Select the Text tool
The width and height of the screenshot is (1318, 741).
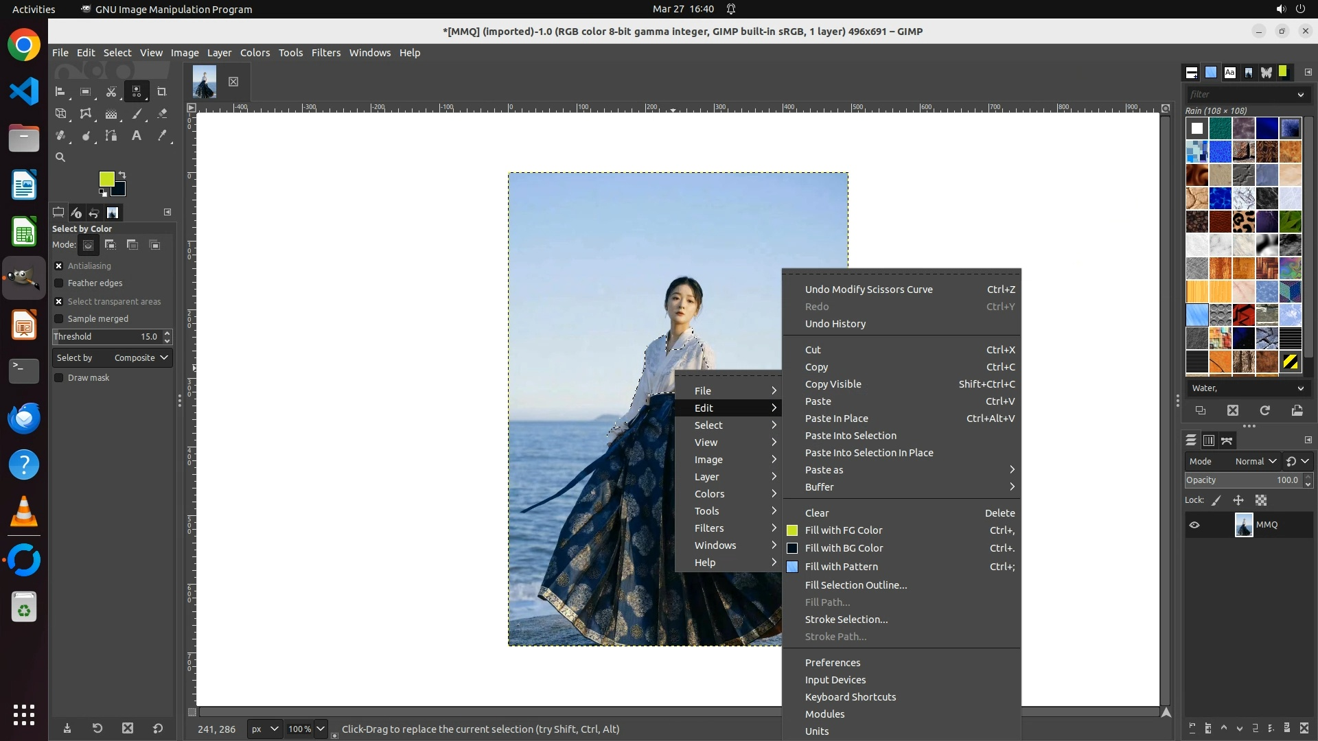(137, 136)
